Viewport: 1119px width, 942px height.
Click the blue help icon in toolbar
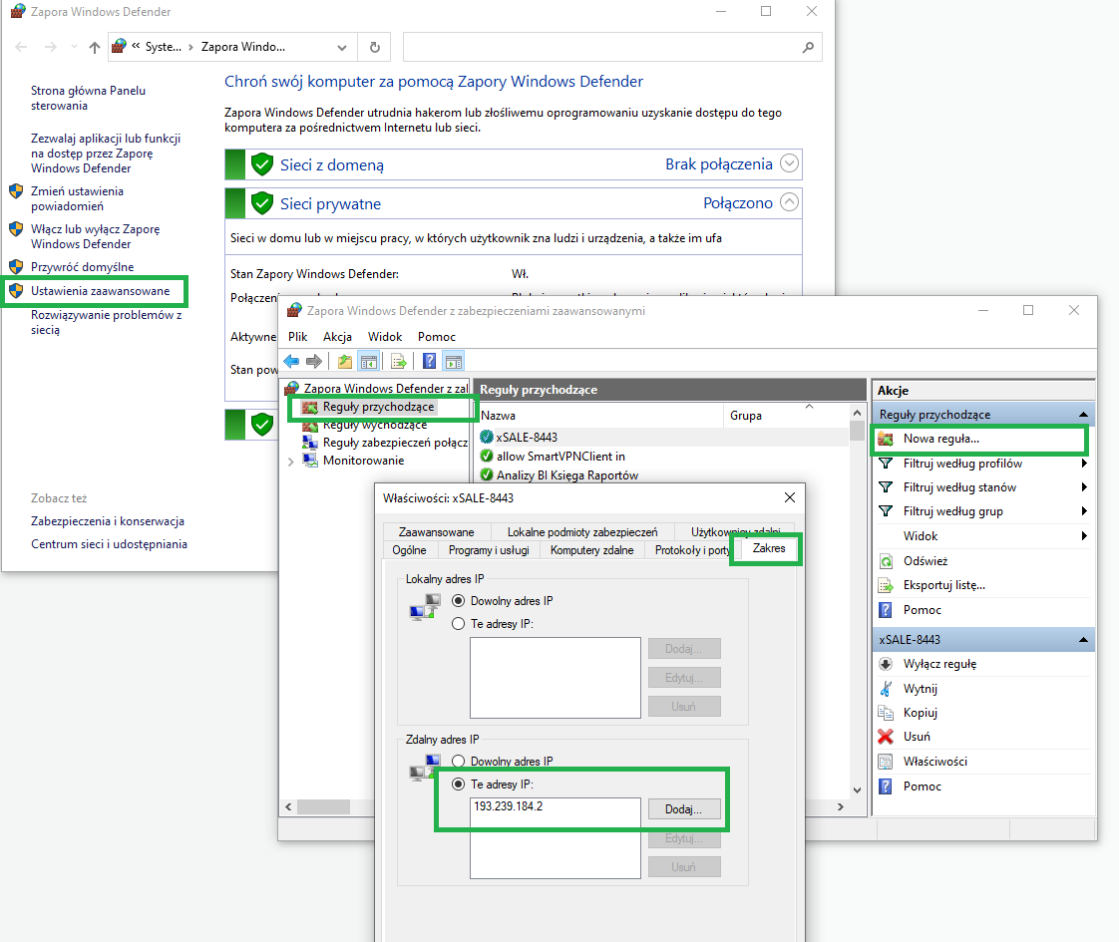429,361
